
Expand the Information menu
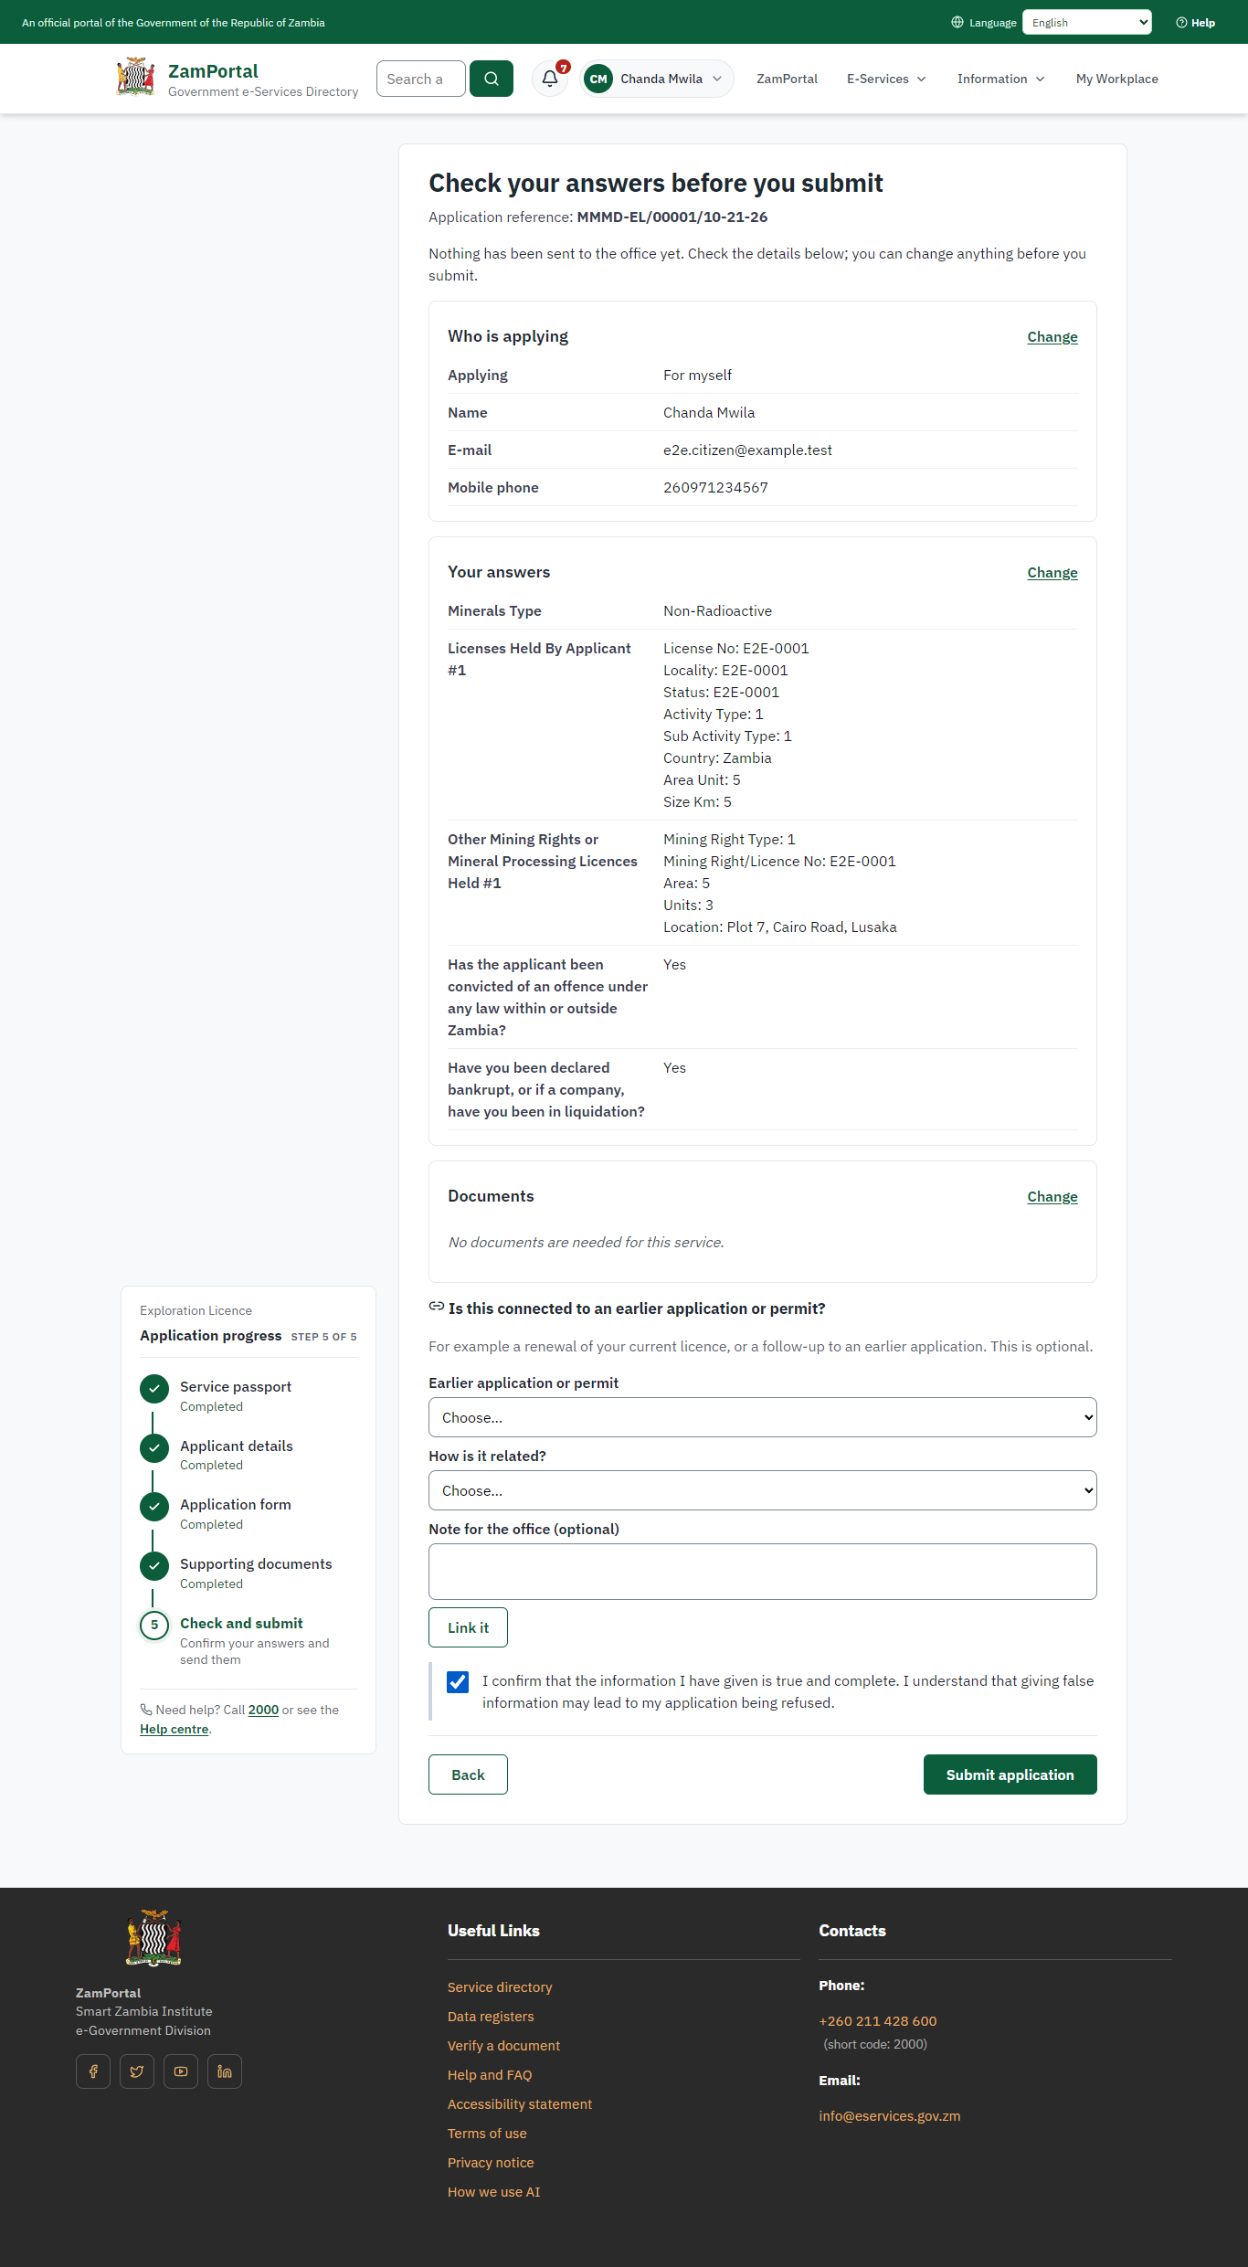[x=1000, y=79]
